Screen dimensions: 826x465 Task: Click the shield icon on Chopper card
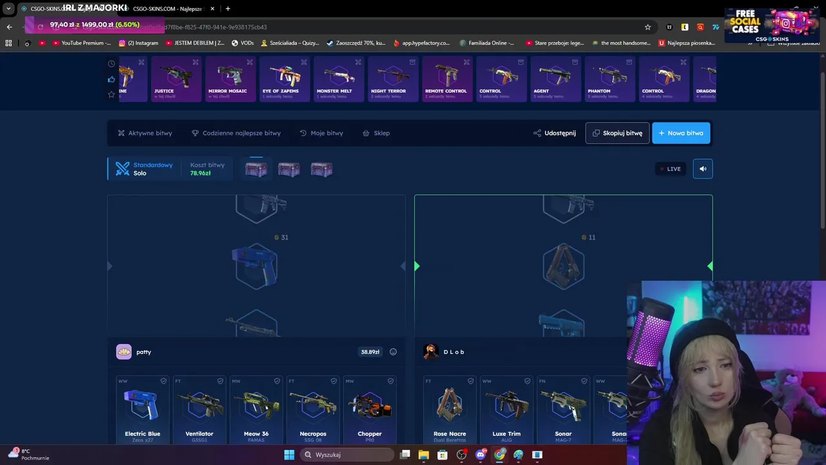pyautogui.click(x=390, y=381)
